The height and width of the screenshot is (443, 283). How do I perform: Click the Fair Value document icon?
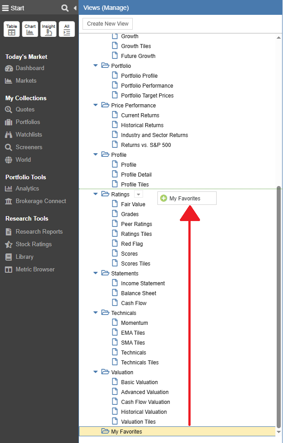coord(115,204)
